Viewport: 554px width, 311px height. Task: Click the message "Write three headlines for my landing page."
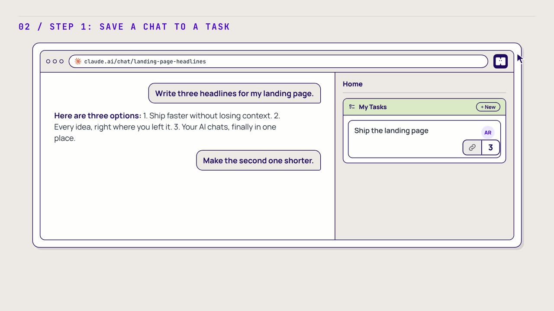[x=235, y=93]
